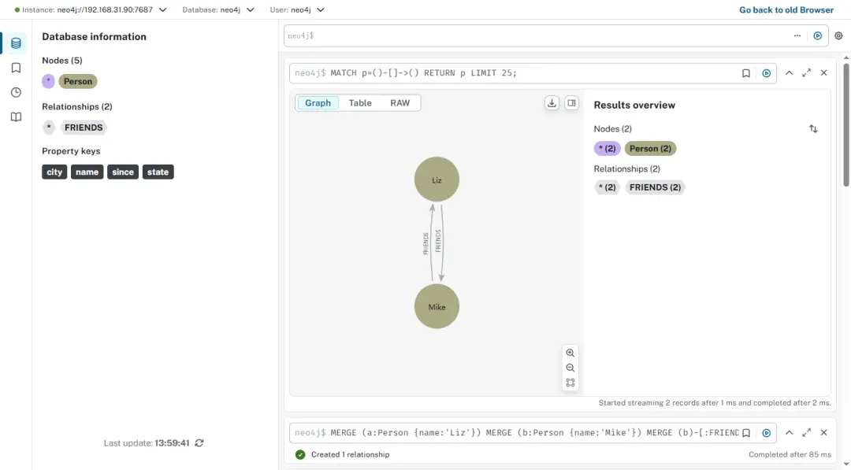The width and height of the screenshot is (851, 470).
Task: Open the query history clock icon
Action: pos(16,93)
